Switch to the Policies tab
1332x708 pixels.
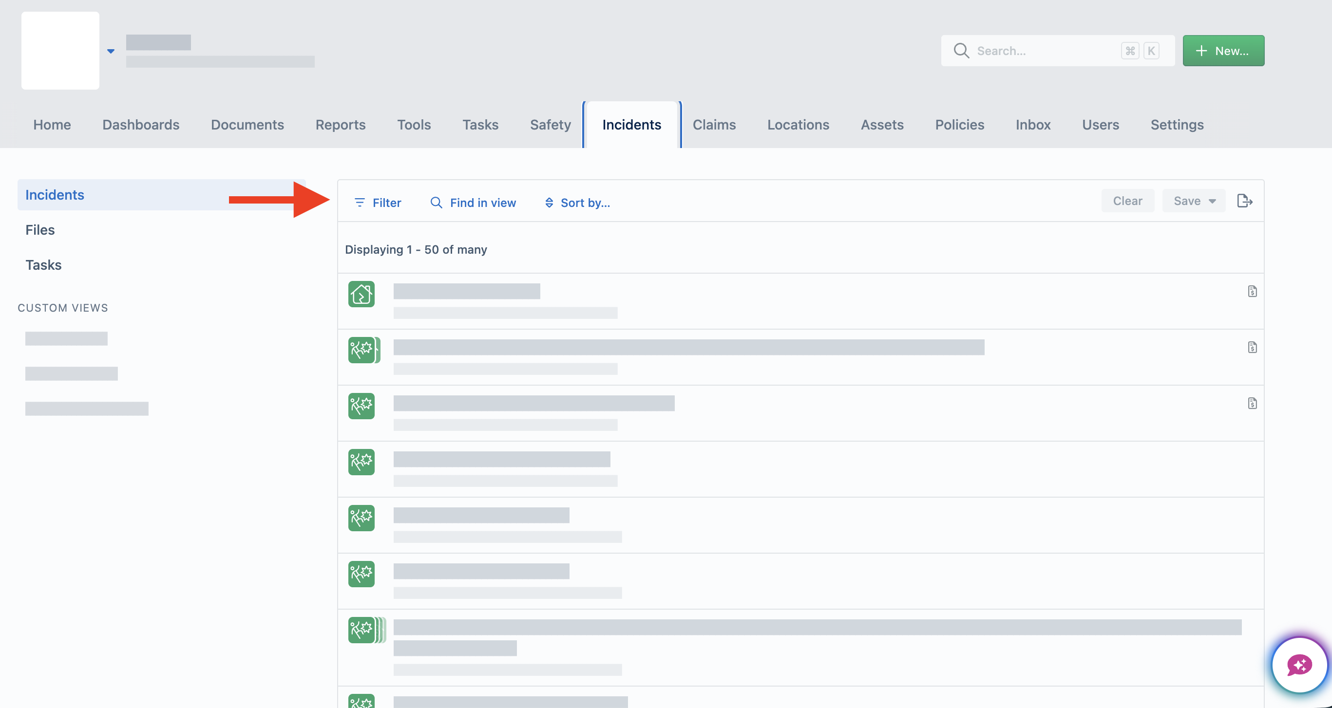959,125
